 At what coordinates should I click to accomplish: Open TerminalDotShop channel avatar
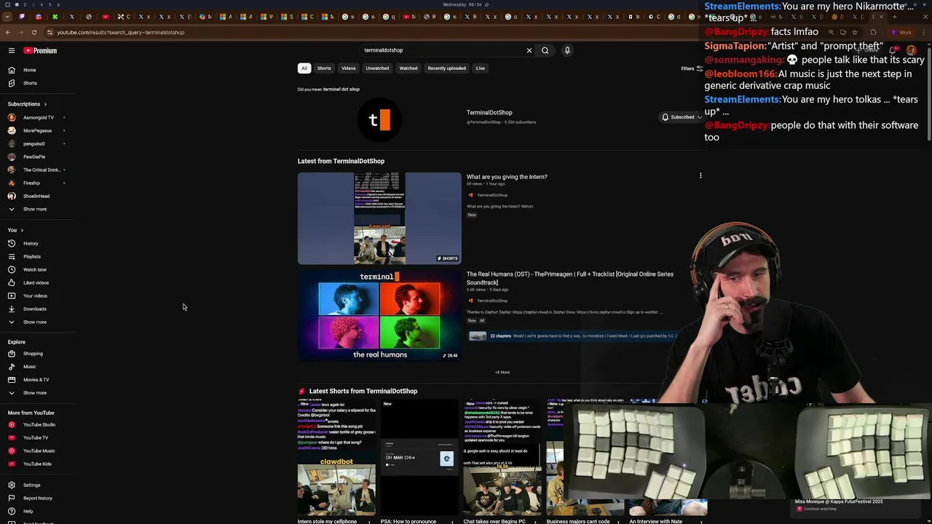tap(379, 119)
